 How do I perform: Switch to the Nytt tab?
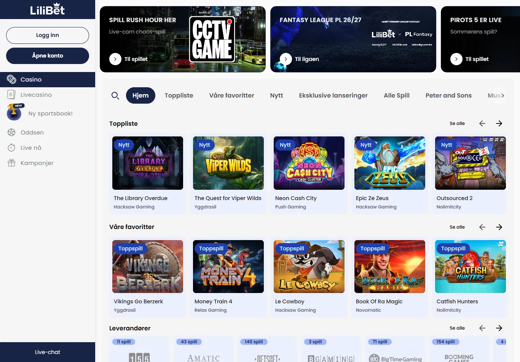(276, 96)
